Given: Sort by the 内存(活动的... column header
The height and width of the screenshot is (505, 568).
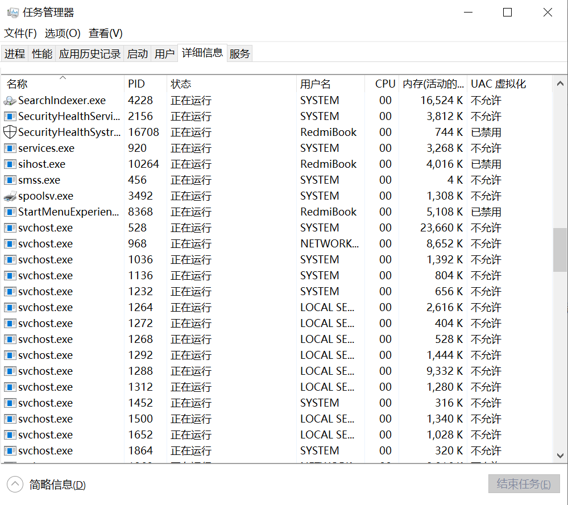Looking at the screenshot, I should coord(433,84).
